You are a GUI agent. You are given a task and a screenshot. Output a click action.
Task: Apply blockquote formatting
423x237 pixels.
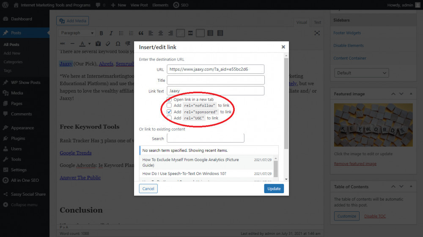tap(141, 33)
